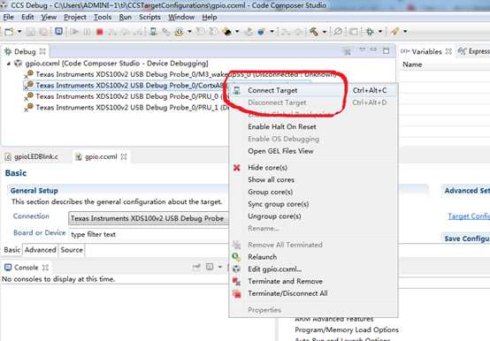
Task: Choose Sync group core(s) menu entry
Action: coord(313,204)
